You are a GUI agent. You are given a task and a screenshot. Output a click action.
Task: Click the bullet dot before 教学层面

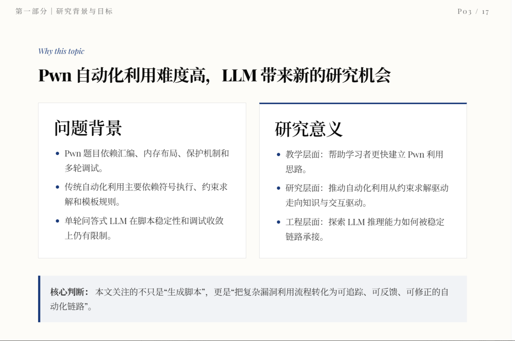pos(279,155)
